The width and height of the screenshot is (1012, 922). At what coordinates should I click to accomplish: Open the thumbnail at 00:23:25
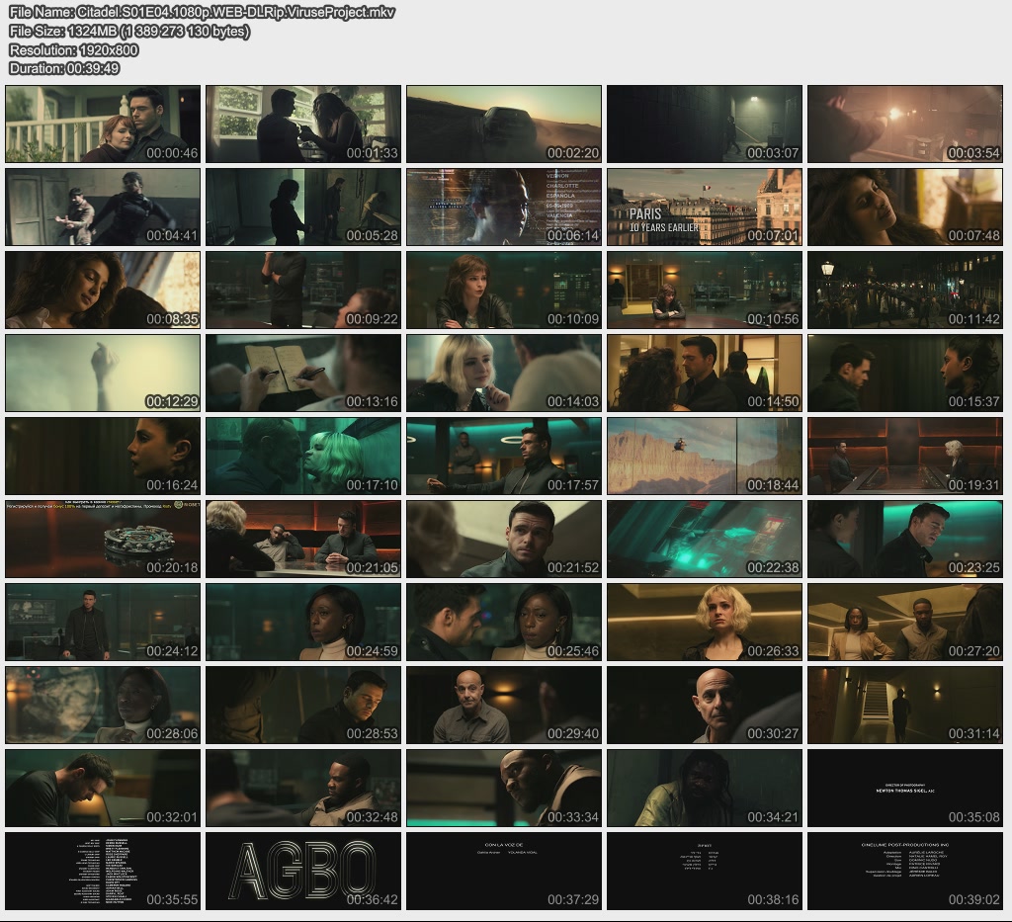point(905,539)
